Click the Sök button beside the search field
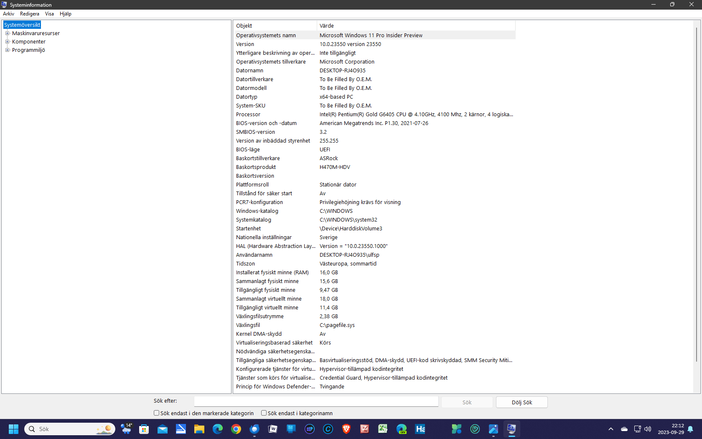Screen dimensions: 702x439 coord(467,402)
